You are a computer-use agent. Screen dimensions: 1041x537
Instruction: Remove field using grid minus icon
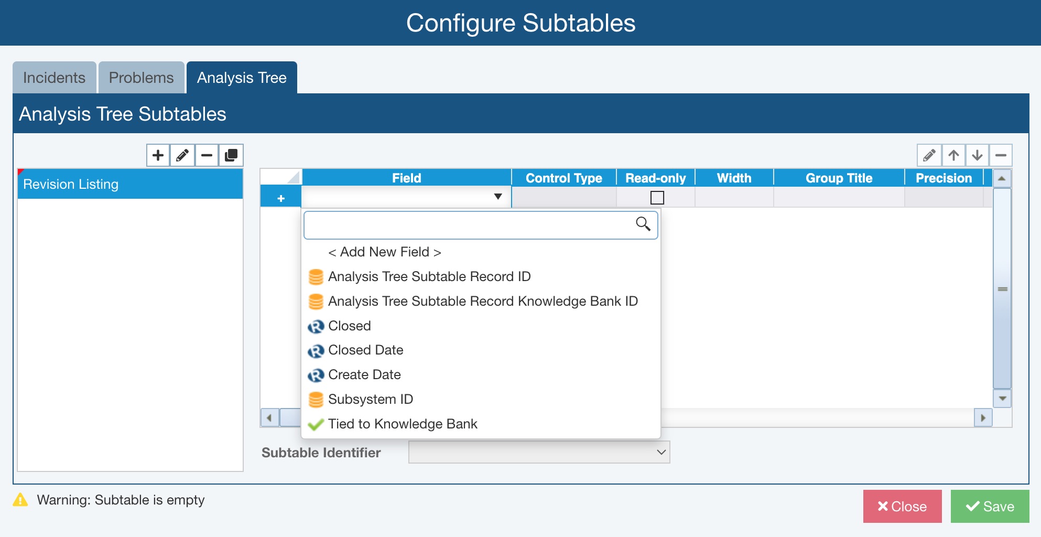[1001, 156]
